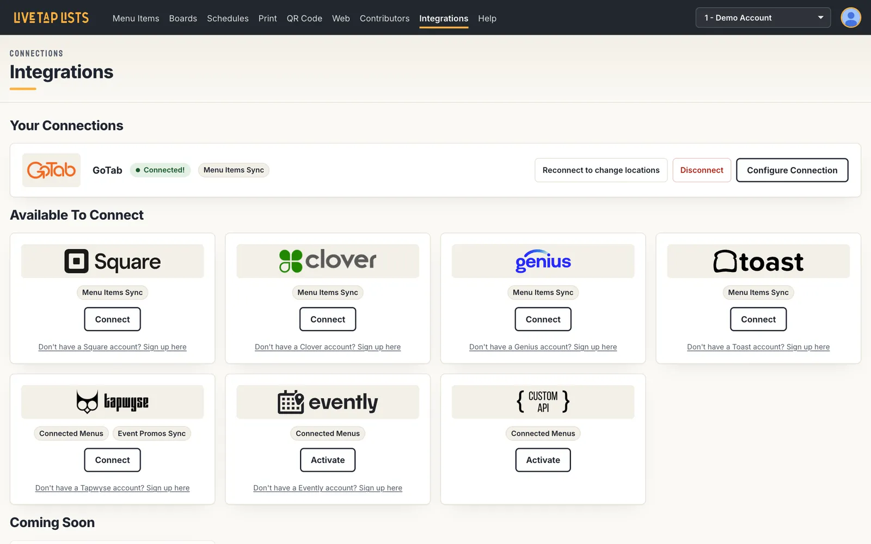Viewport: 871px width, 544px height.
Task: Expand the Demo Account dropdown
Action: pyautogui.click(x=763, y=17)
